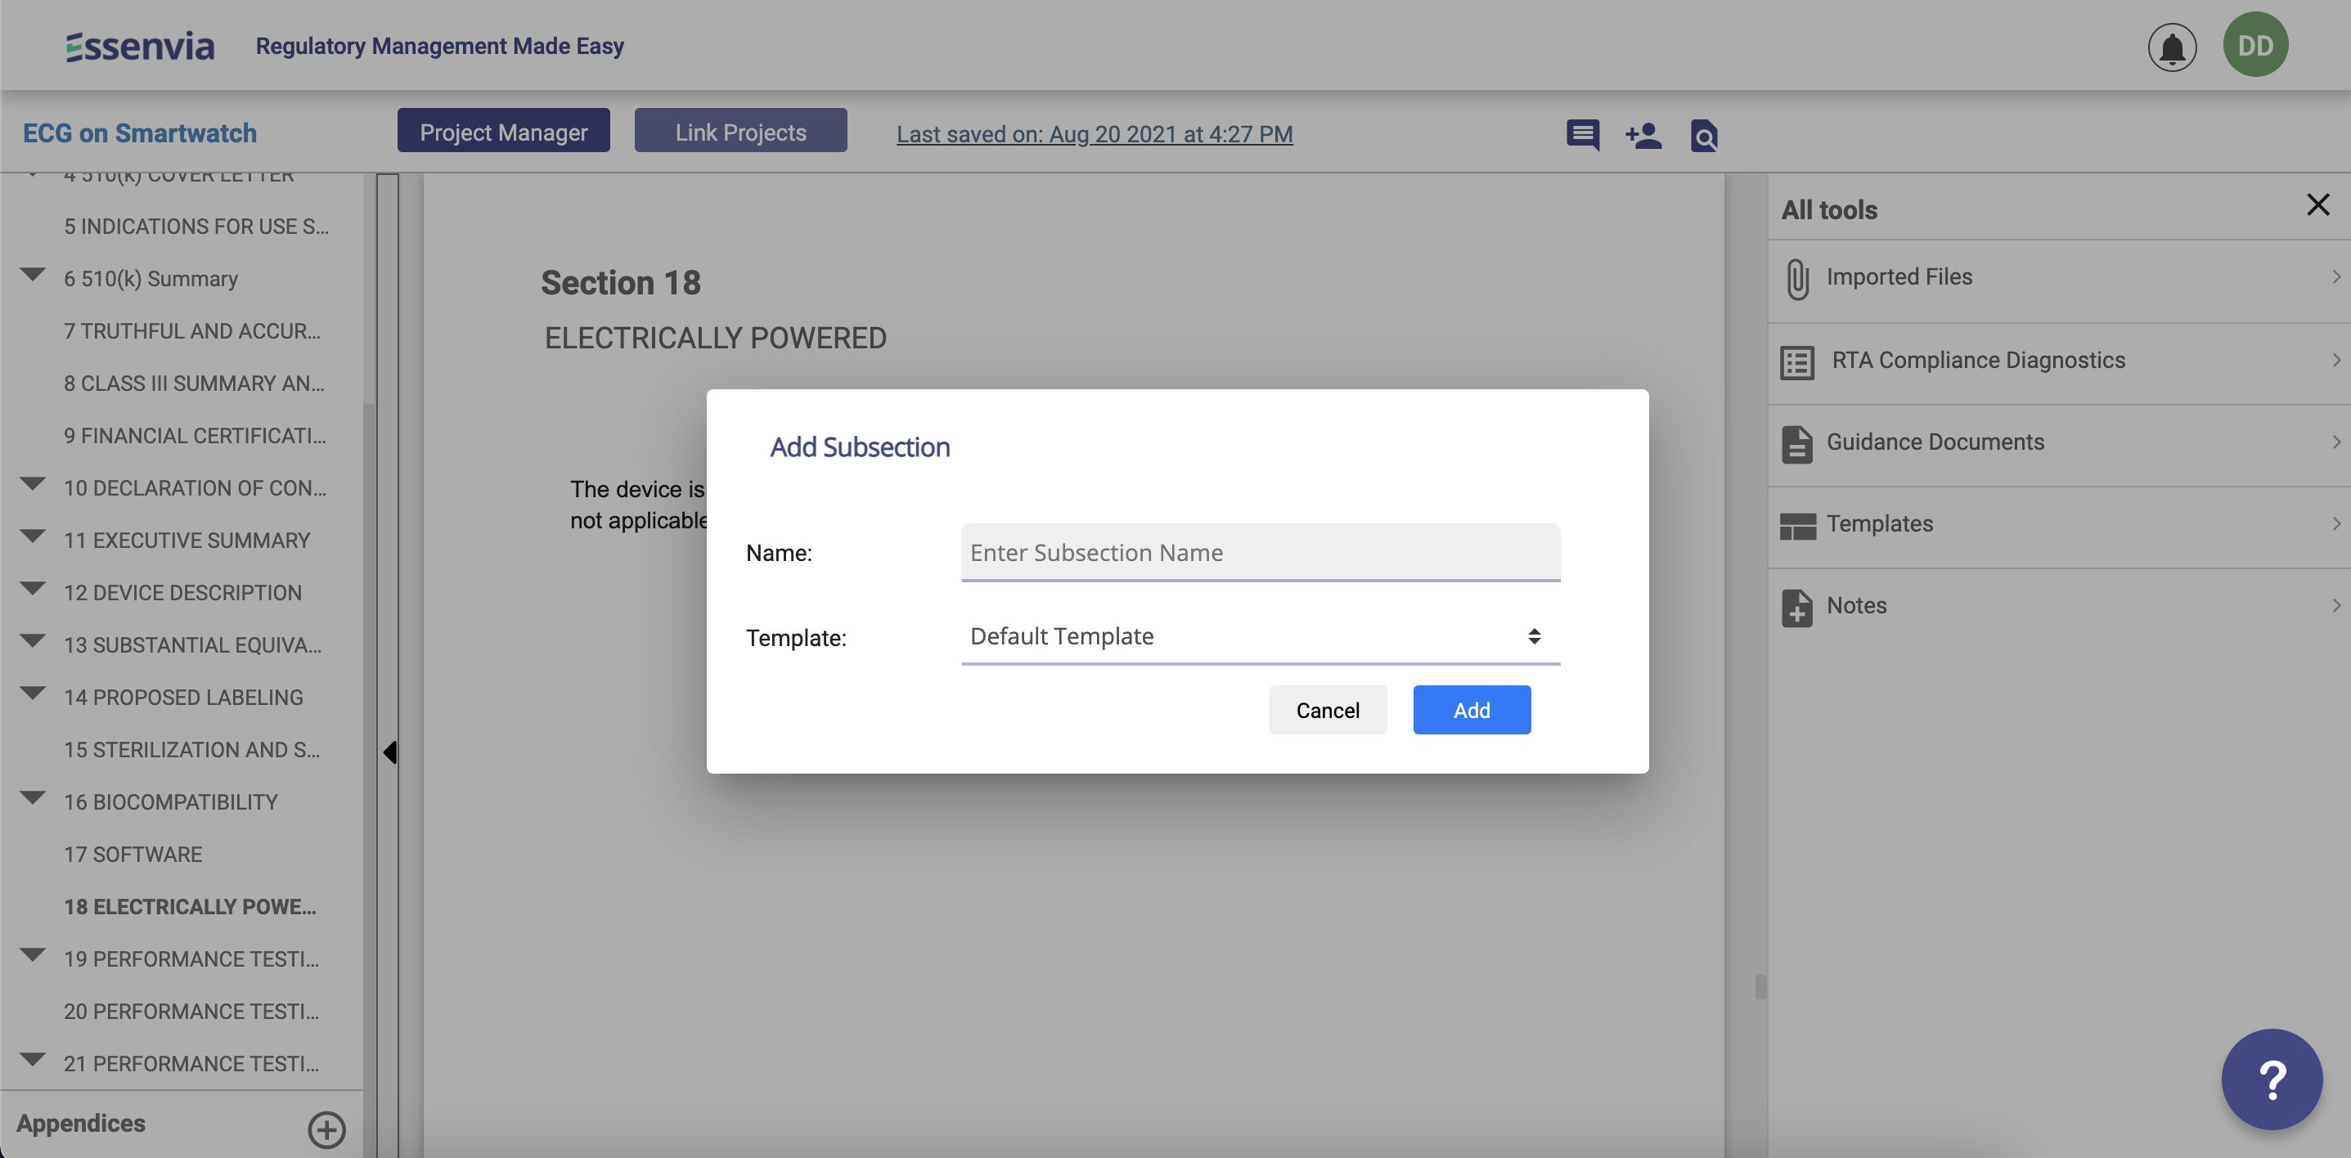Click the Imported Files paperclip icon
This screenshot has width=2351, height=1158.
point(1797,278)
